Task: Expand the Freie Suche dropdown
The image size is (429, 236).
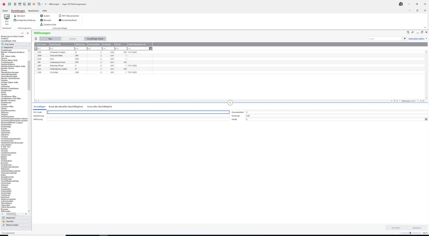Action: pos(29,44)
